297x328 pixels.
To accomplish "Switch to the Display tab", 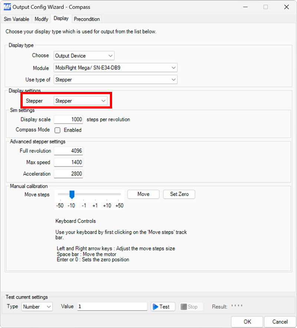I will [61, 19].
